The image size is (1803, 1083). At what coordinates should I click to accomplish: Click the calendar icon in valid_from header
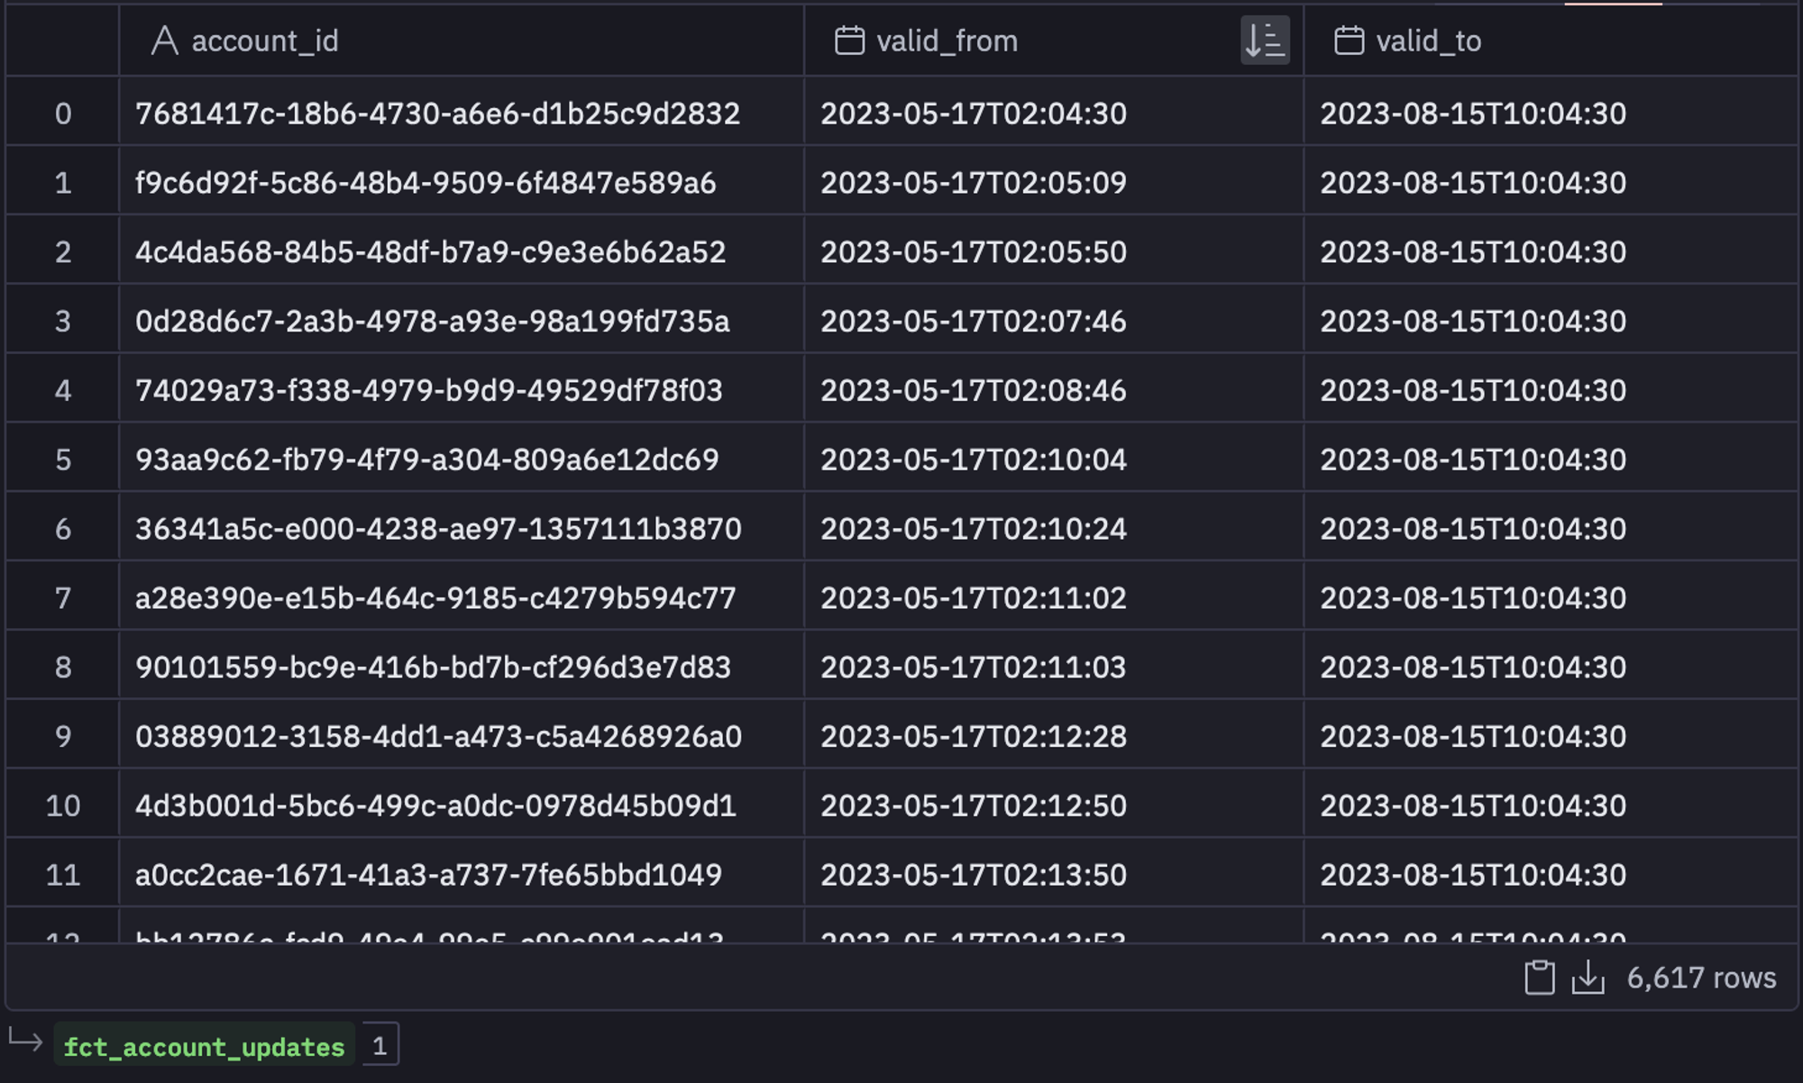pyautogui.click(x=849, y=41)
